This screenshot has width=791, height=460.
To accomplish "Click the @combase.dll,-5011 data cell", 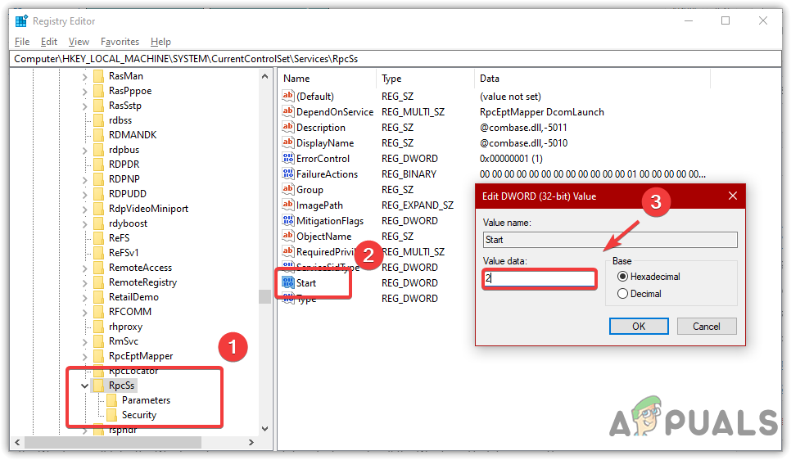I will click(523, 128).
